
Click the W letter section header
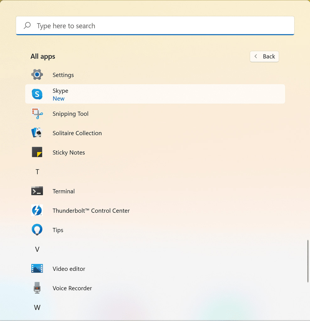point(37,308)
